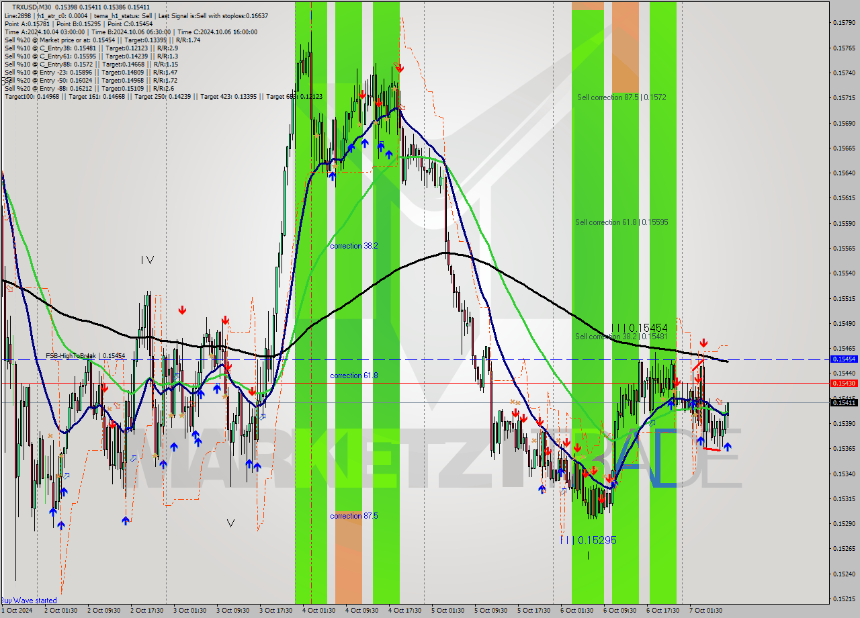Click 0.15640 on the price axis
This screenshot has height=618, width=860.
point(844,173)
